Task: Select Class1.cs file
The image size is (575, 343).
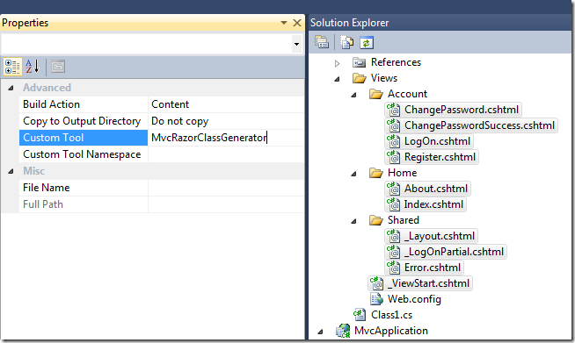Action: tap(391, 315)
